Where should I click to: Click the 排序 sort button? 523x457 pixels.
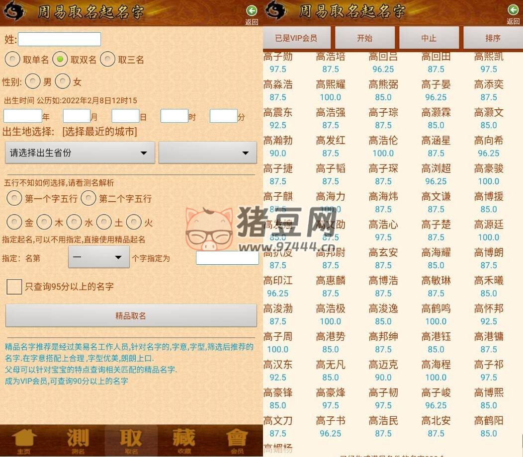493,38
